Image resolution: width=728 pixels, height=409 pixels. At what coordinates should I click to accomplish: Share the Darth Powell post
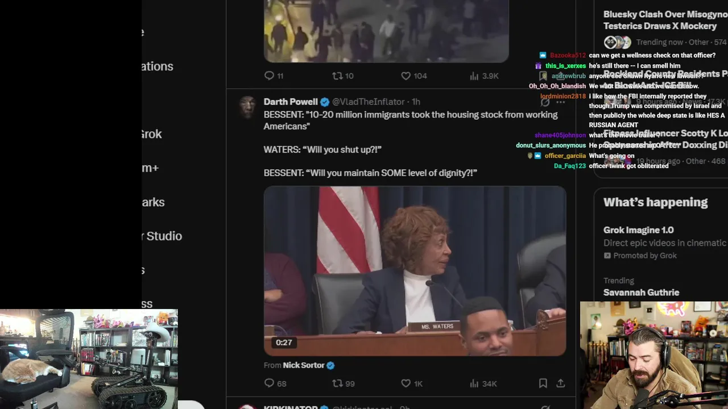[x=560, y=383]
